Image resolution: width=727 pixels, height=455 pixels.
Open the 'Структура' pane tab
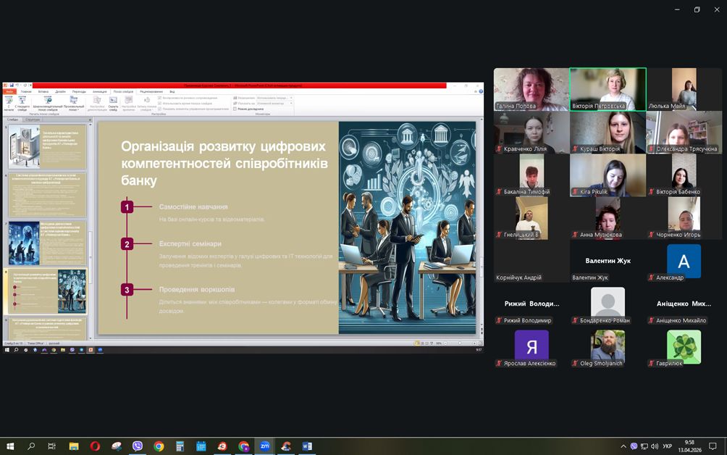point(33,120)
